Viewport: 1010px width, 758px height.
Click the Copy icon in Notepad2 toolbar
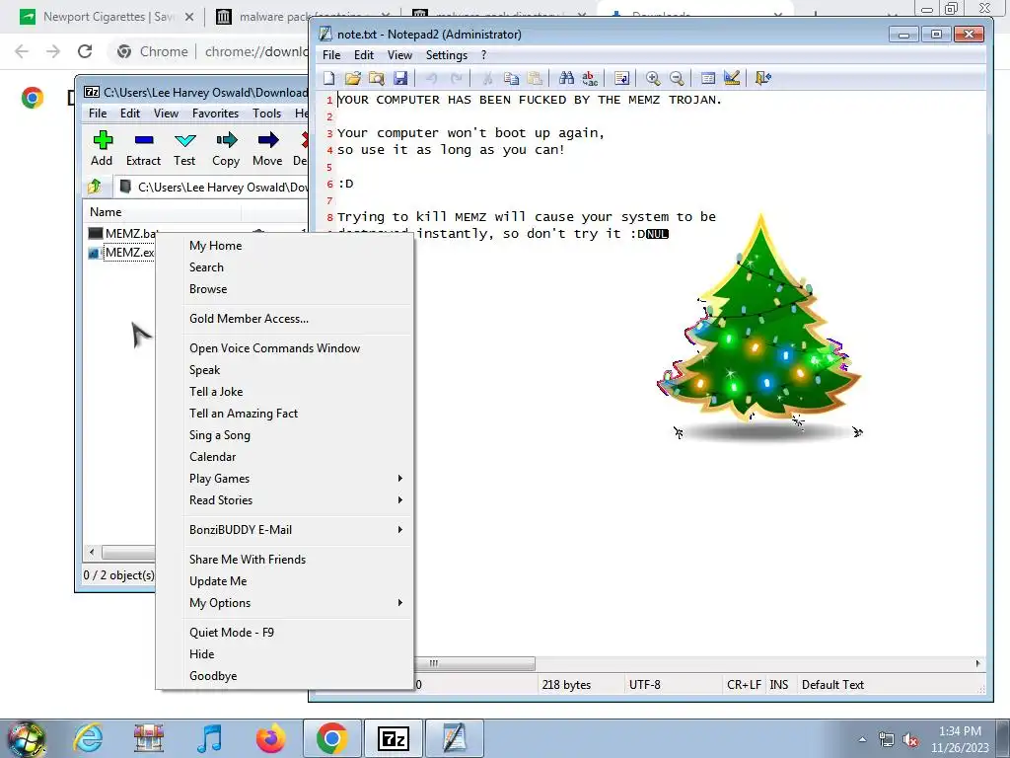click(512, 78)
